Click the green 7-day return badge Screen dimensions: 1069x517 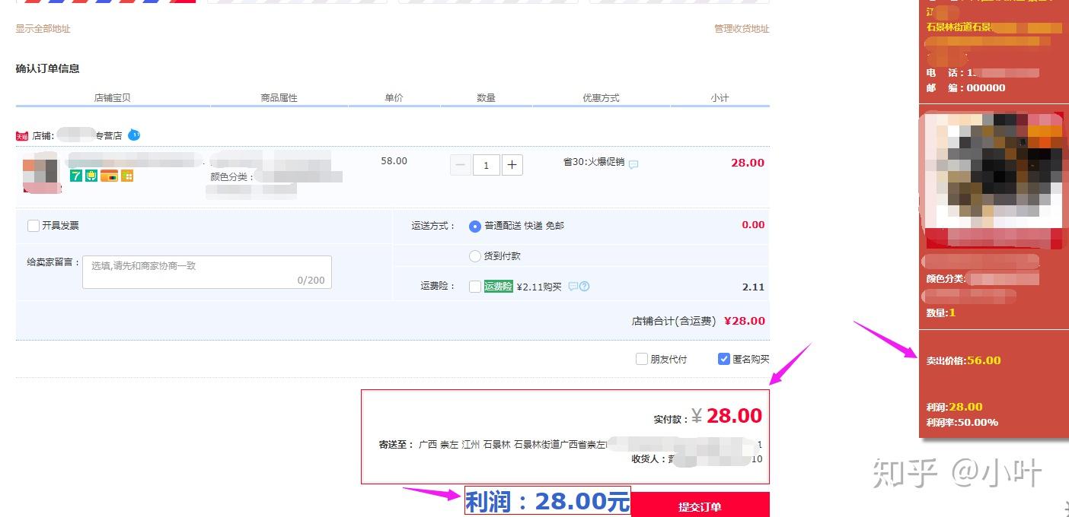[x=76, y=176]
